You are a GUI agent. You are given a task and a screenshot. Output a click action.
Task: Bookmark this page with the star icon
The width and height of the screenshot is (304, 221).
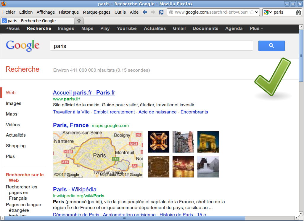(x=252, y=12)
